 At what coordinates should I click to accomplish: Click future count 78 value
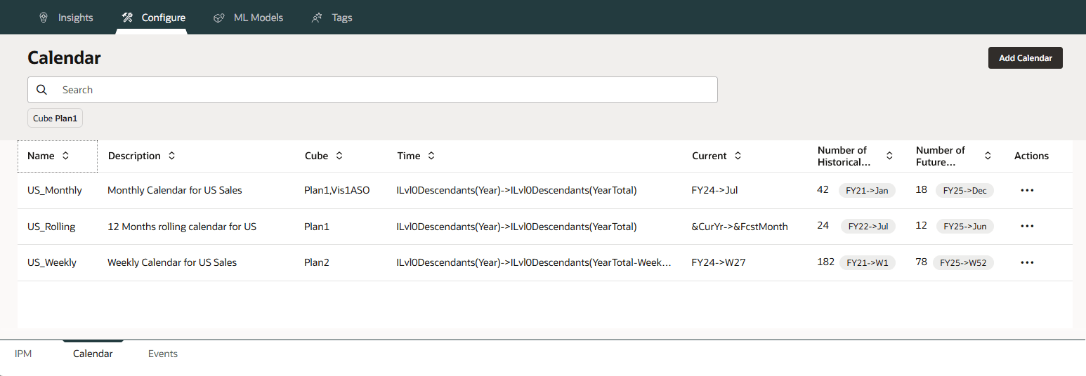(x=922, y=262)
